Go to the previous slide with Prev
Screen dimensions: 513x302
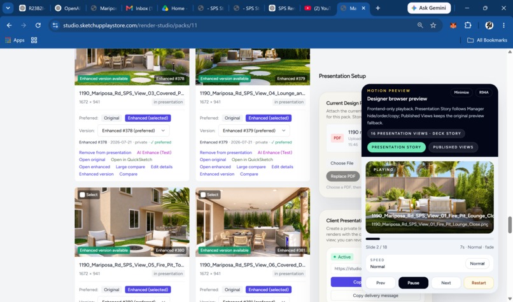[x=381, y=283]
